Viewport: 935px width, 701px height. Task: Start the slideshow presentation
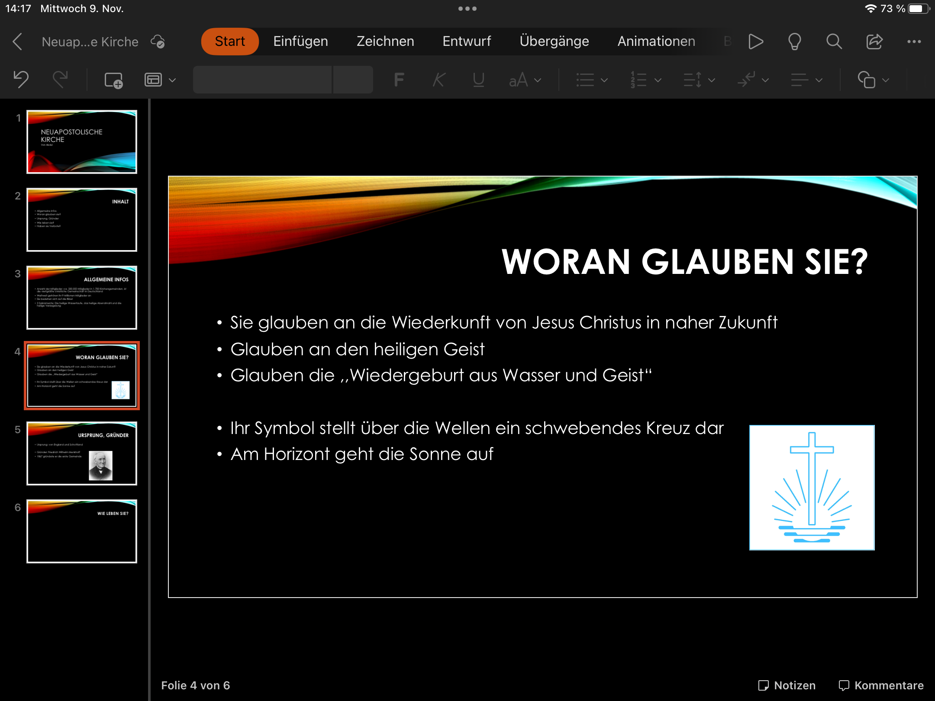point(756,42)
